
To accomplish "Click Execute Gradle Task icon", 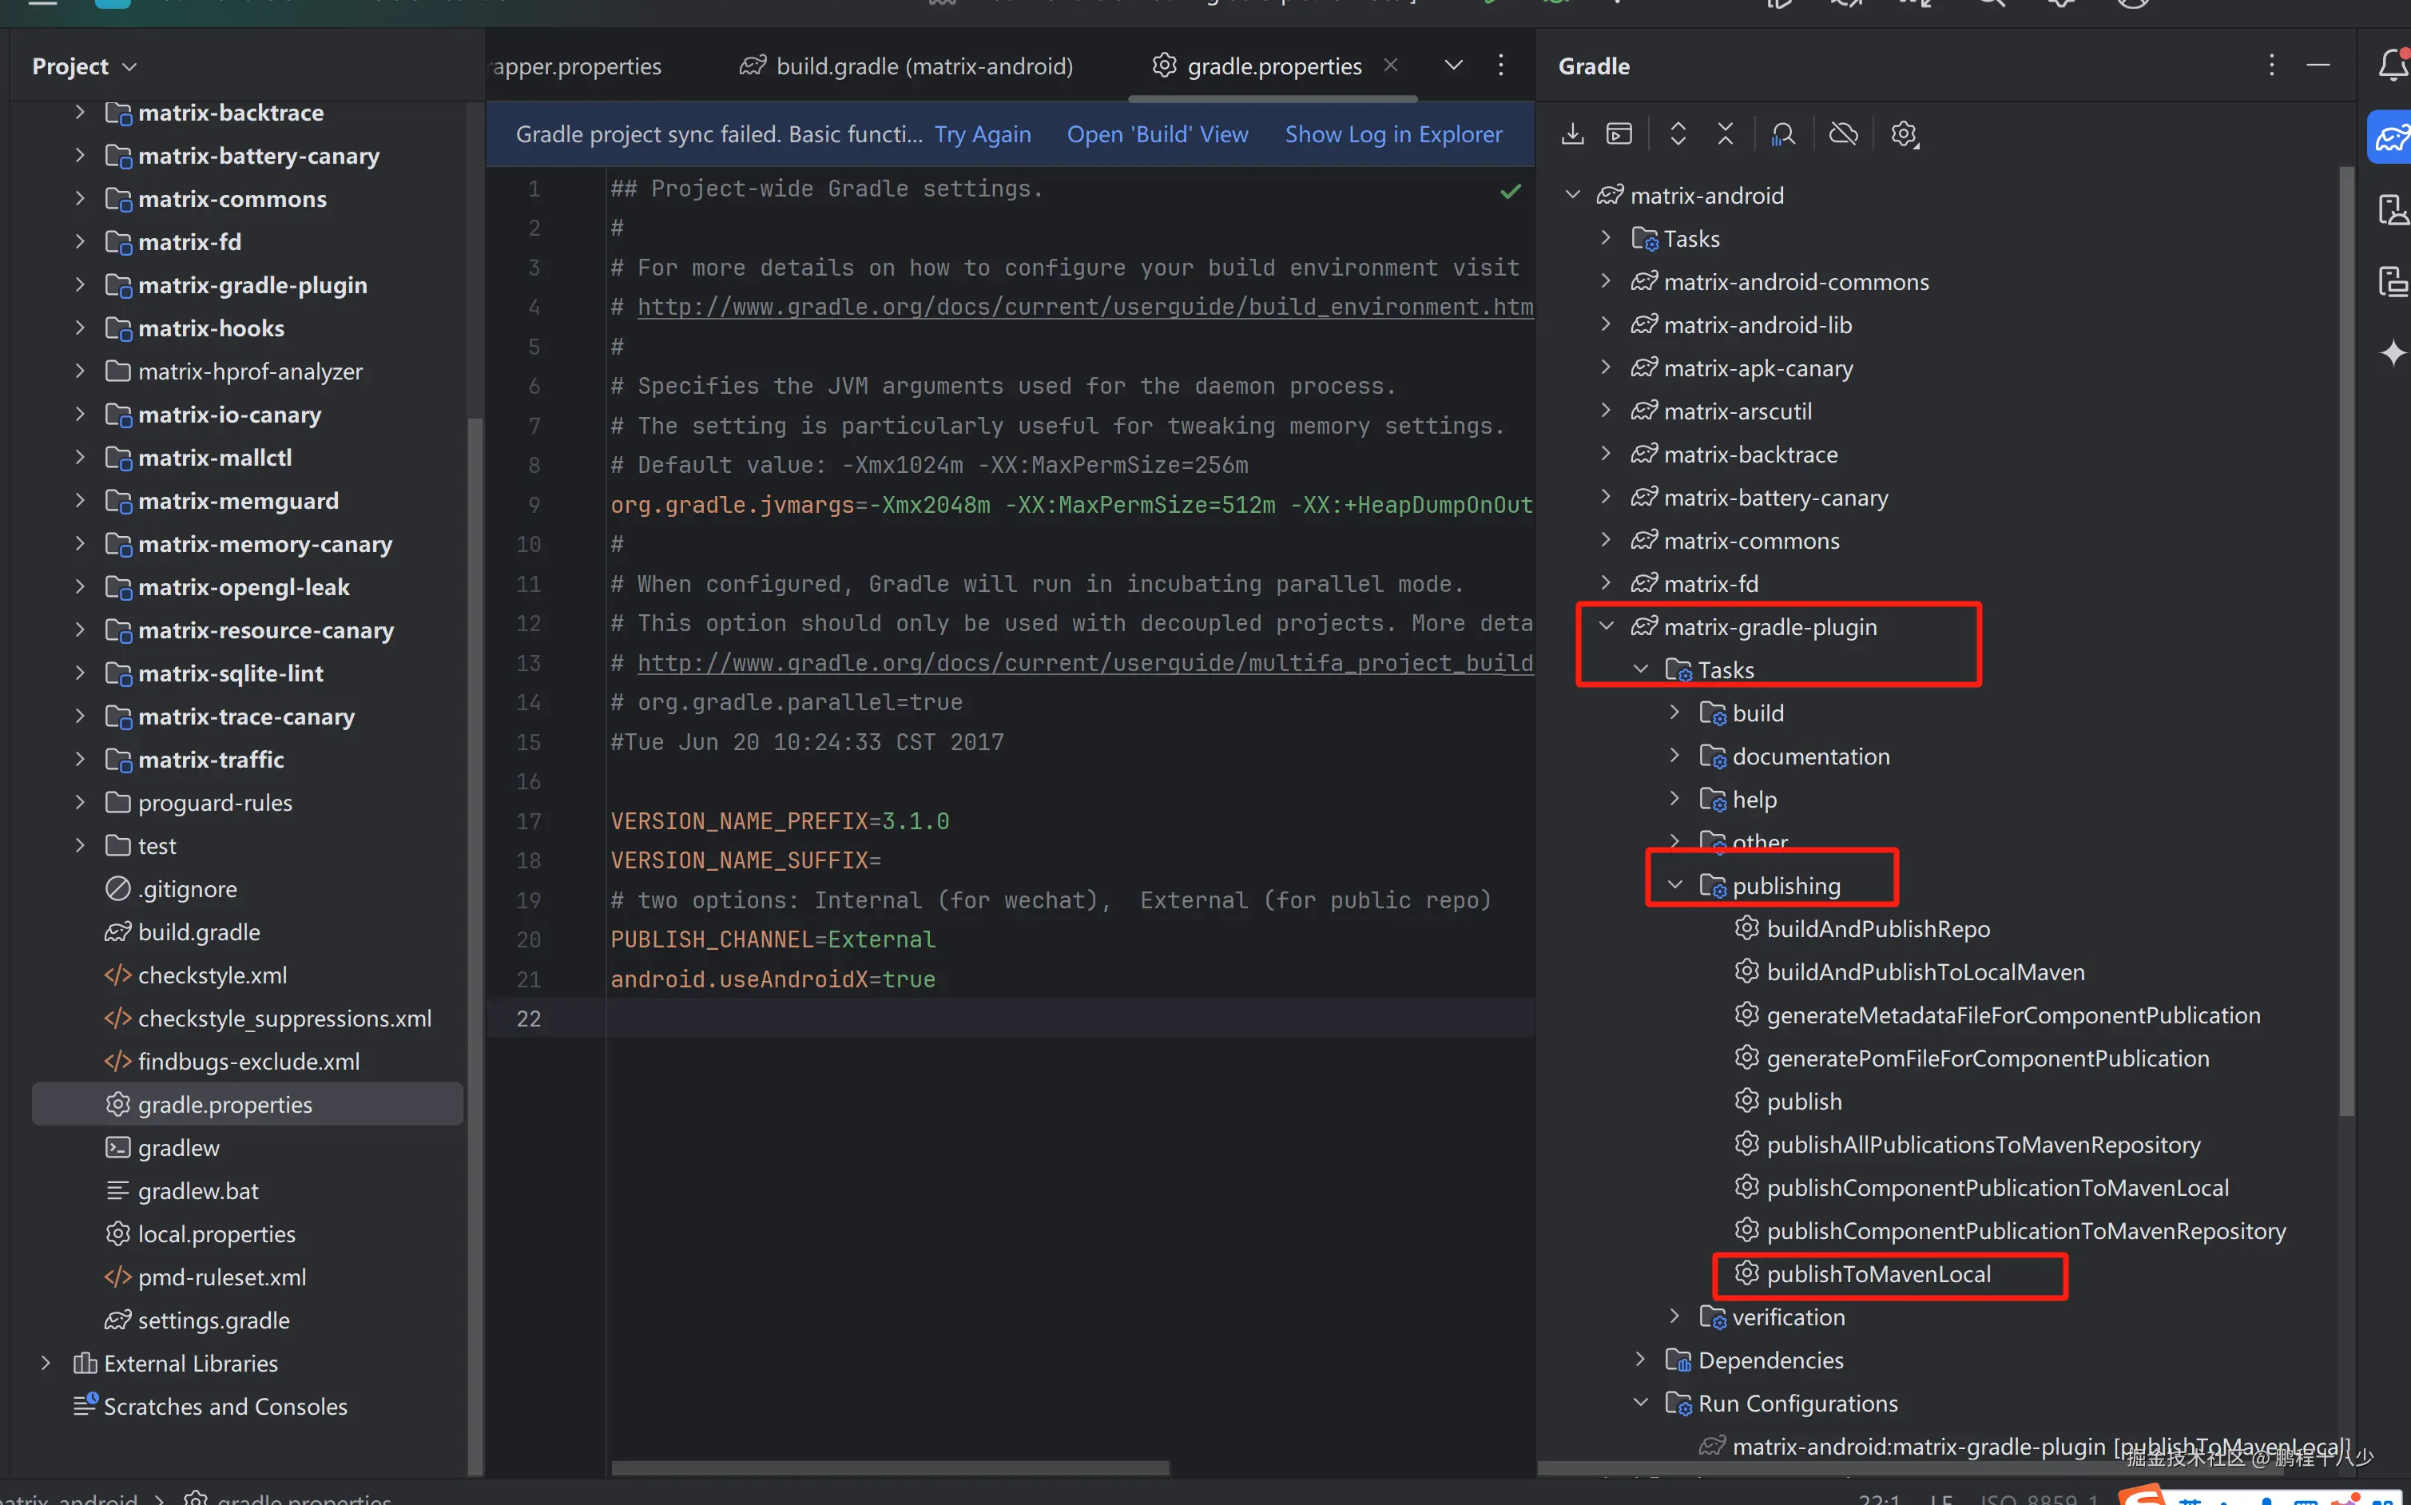I will 1619,133.
